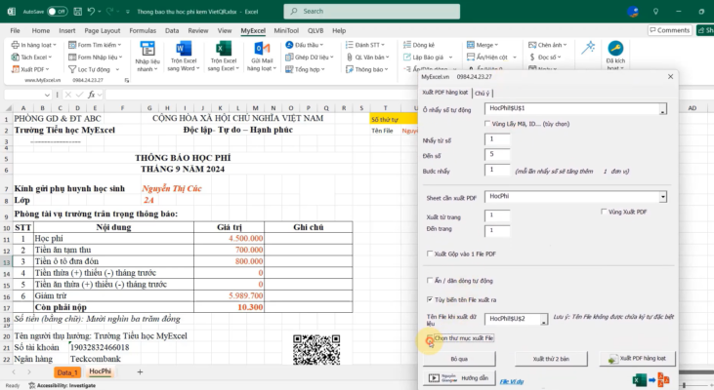The height and width of the screenshot is (390, 714).
Task: Switch to the Chú ý tab
Action: (483, 93)
